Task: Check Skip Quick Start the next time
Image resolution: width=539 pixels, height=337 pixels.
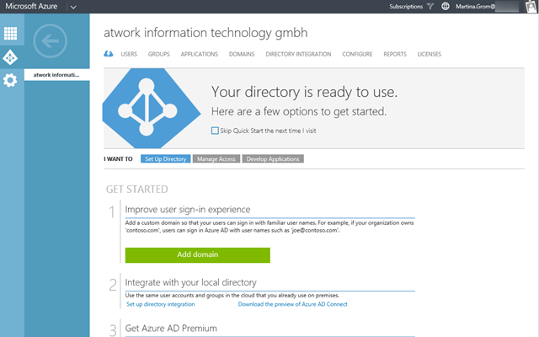Action: [x=215, y=131]
